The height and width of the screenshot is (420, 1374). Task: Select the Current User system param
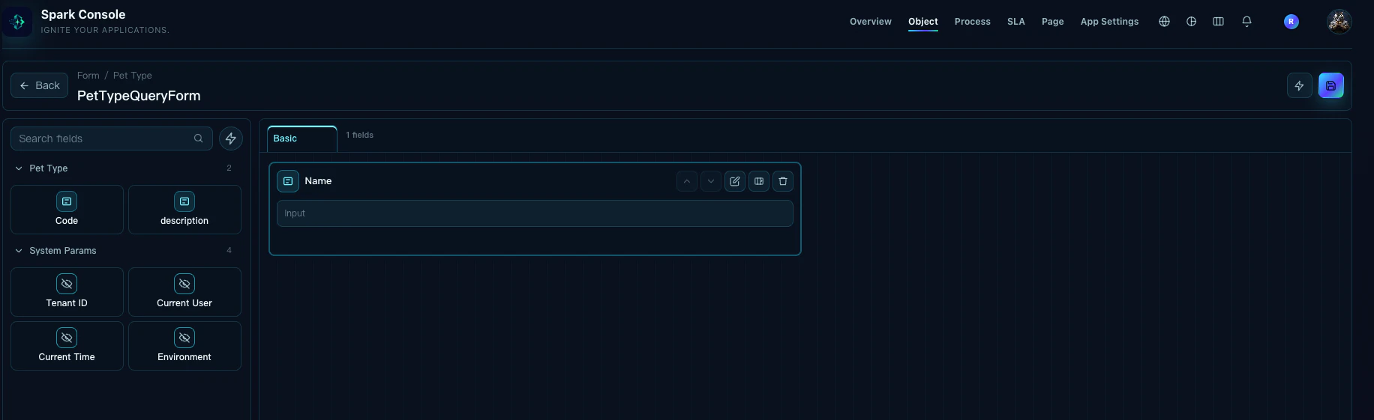pos(184,292)
